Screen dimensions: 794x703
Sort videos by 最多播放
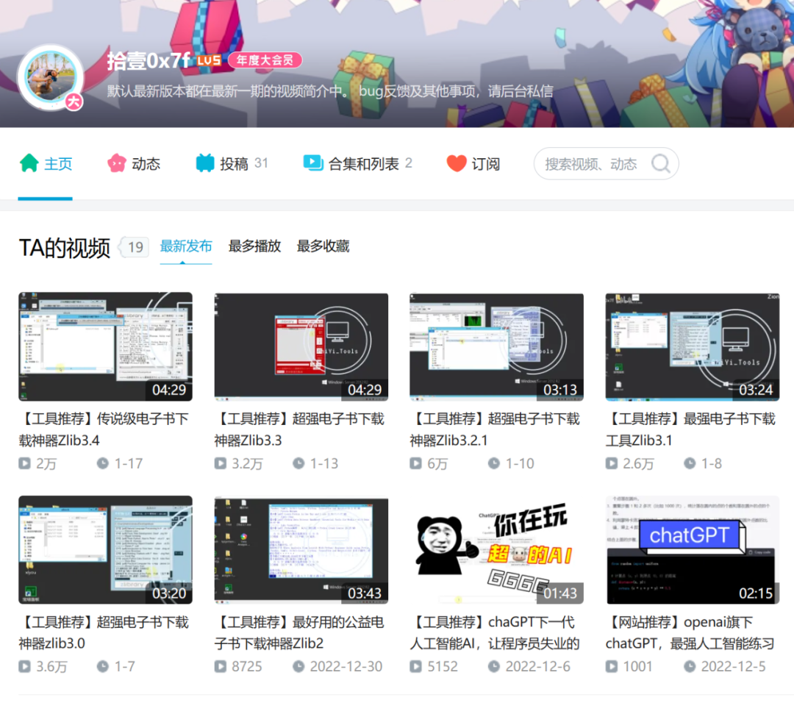click(x=254, y=246)
